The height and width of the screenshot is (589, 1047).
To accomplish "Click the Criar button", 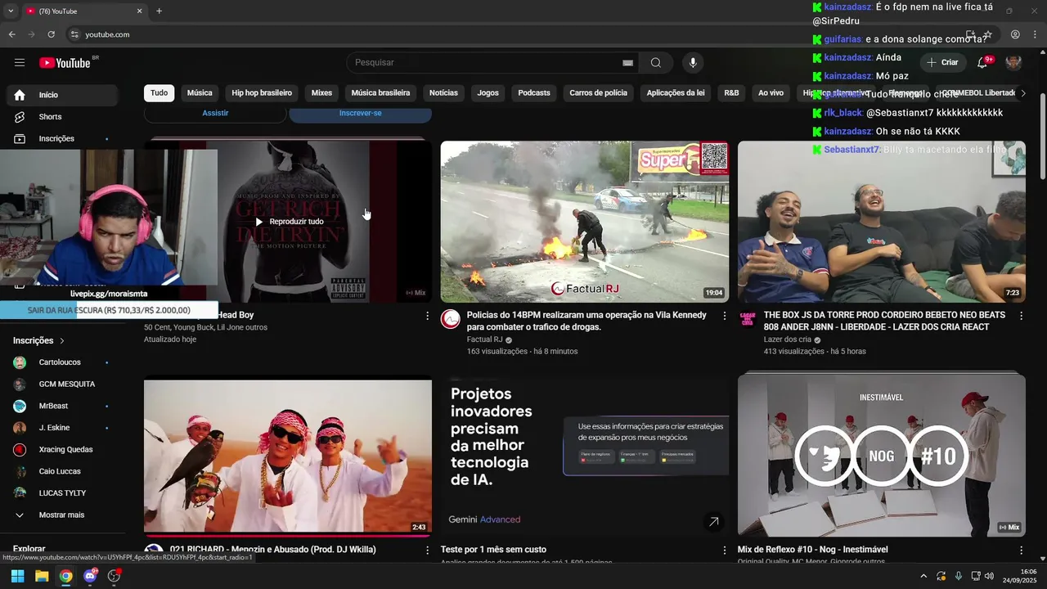I will pos(942,62).
